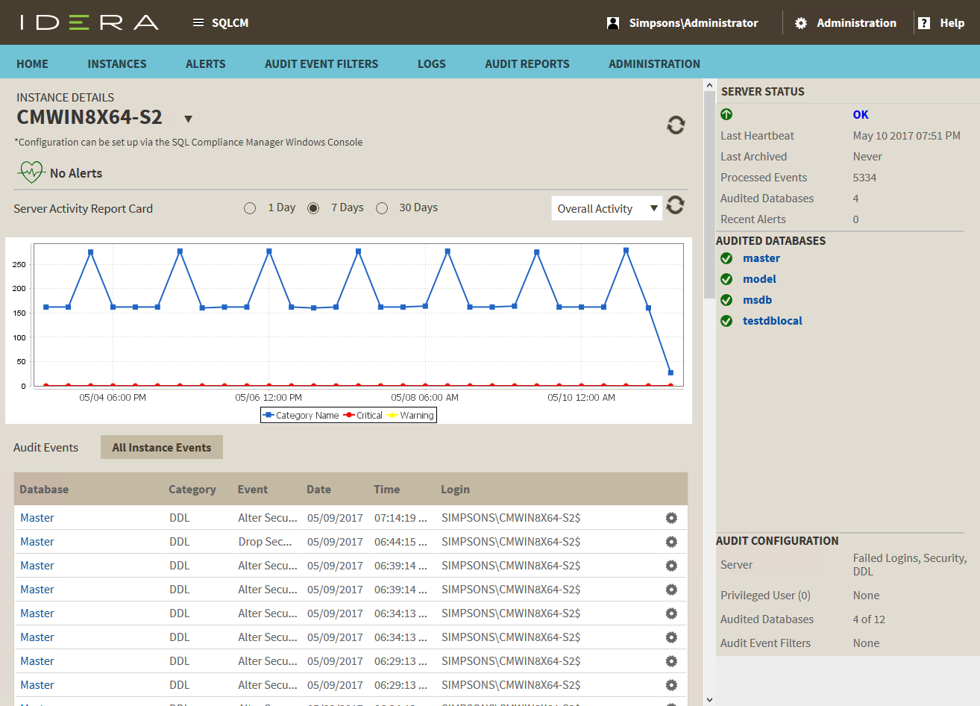
Task: Click the All Instance Events button
Action: tap(162, 448)
